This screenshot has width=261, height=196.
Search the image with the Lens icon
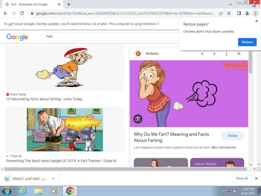pos(138,119)
